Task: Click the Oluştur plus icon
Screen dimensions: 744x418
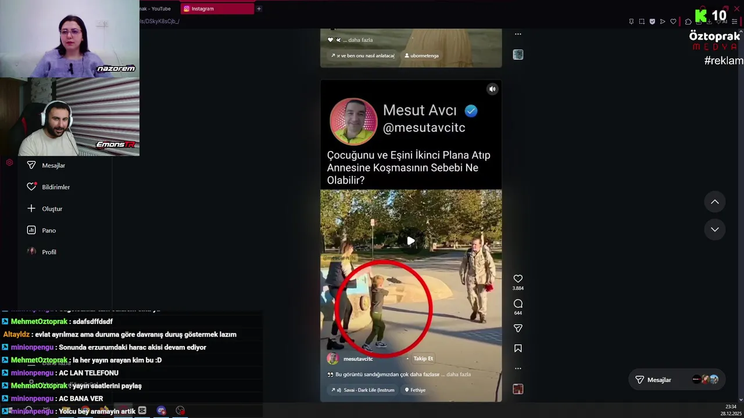Action: click(x=31, y=208)
